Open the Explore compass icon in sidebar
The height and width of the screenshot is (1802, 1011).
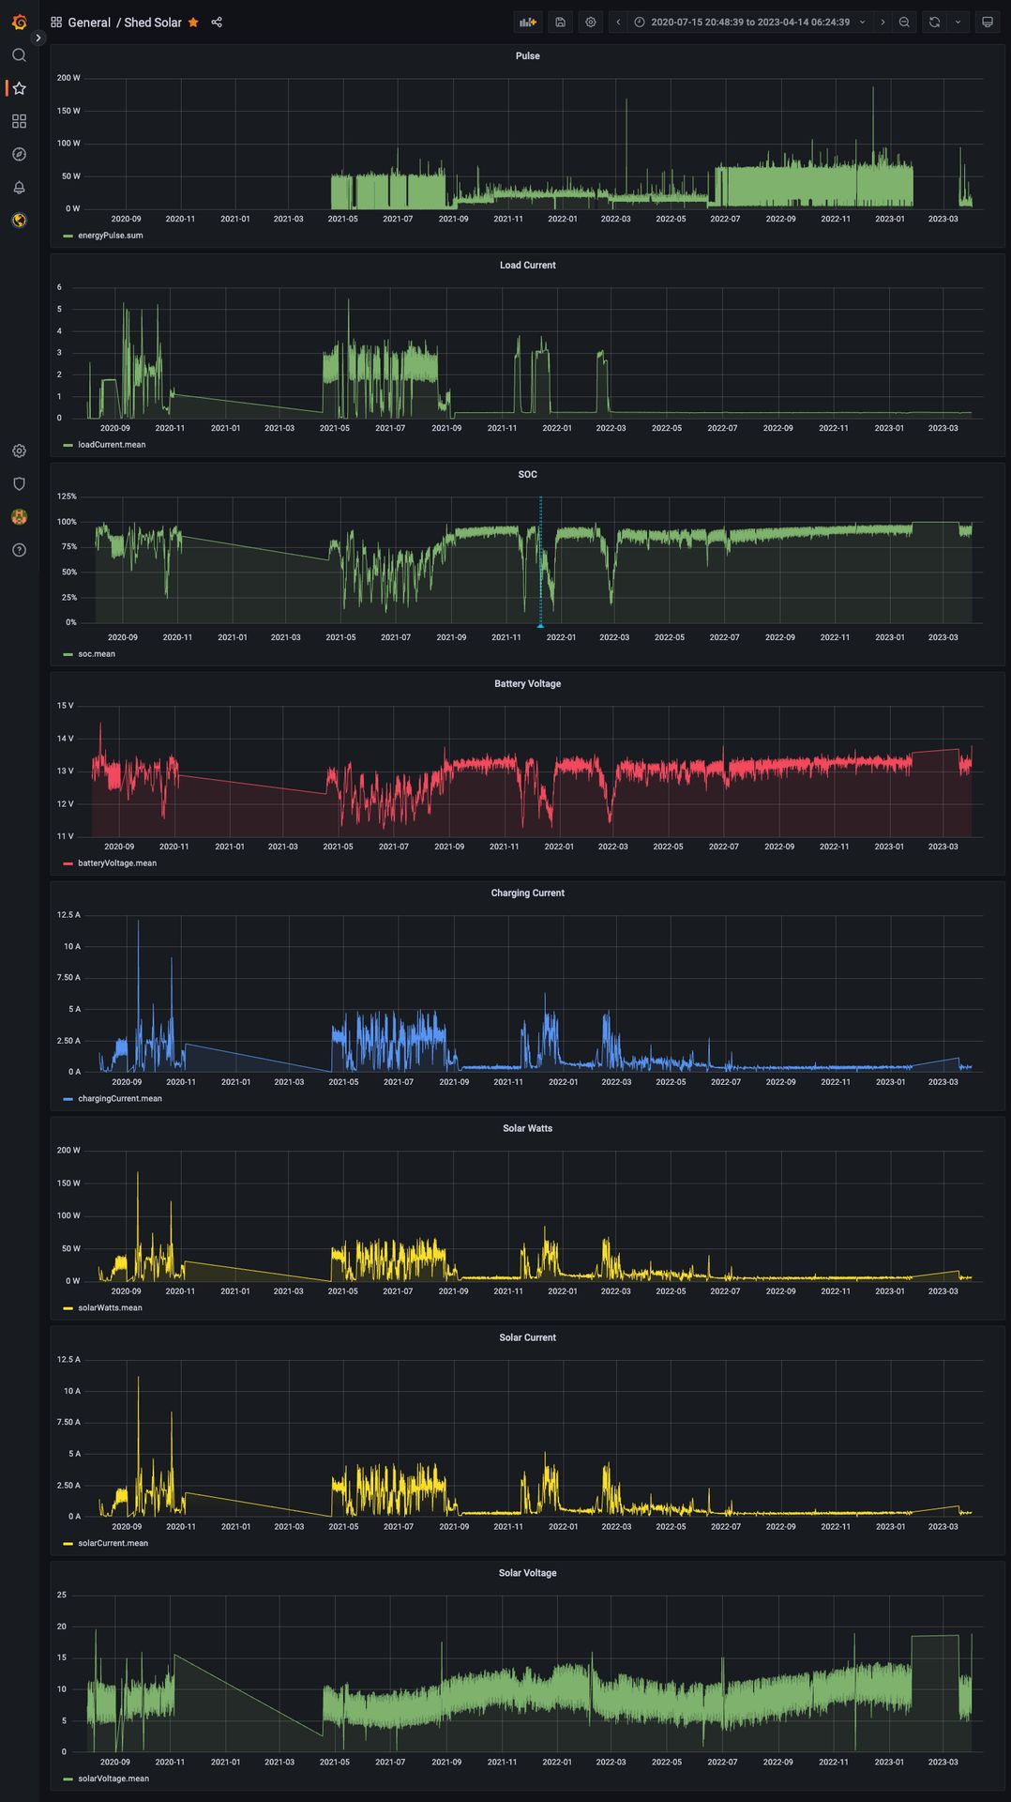19,155
